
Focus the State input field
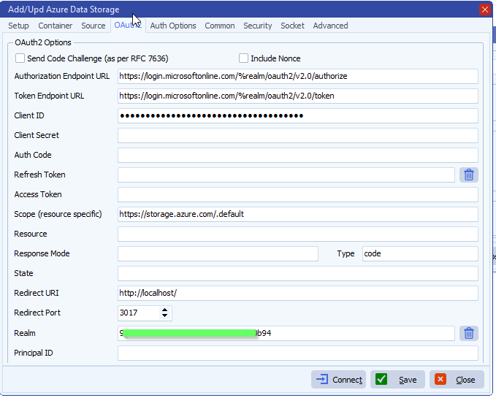point(297,273)
